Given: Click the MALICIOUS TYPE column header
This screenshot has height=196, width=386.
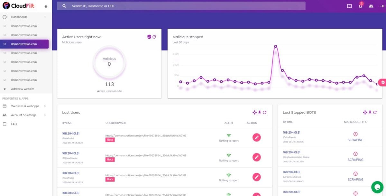Looking at the screenshot, I should coord(355,122).
